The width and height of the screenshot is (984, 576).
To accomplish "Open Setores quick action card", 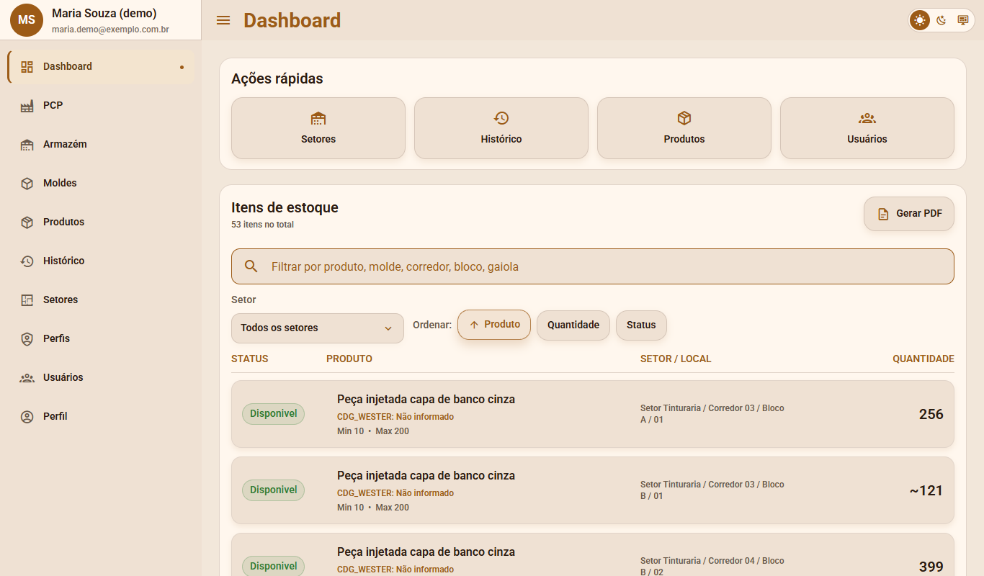I will click(318, 128).
